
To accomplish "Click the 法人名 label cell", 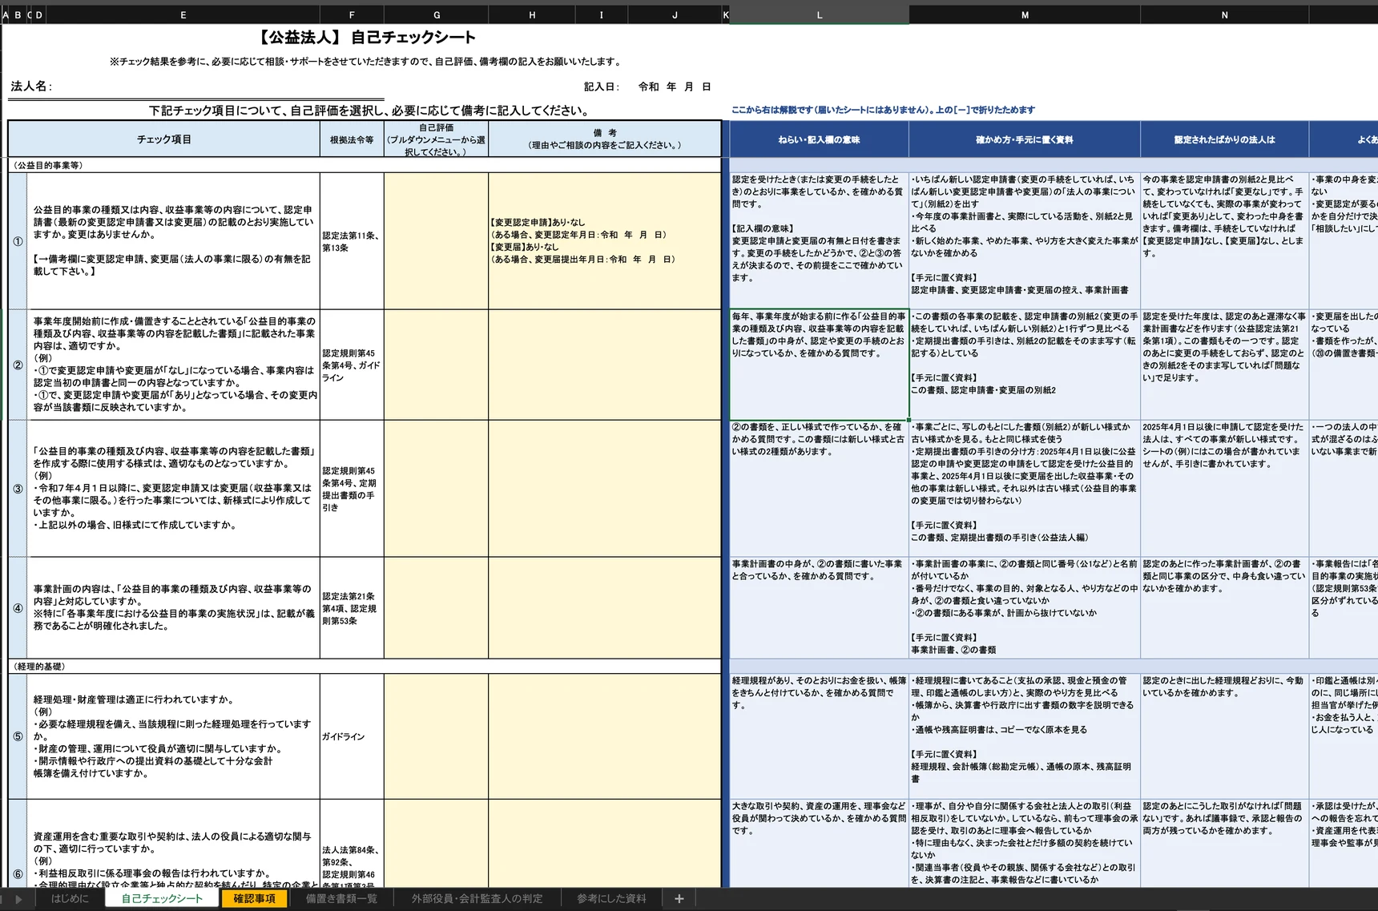I will 31,87.
